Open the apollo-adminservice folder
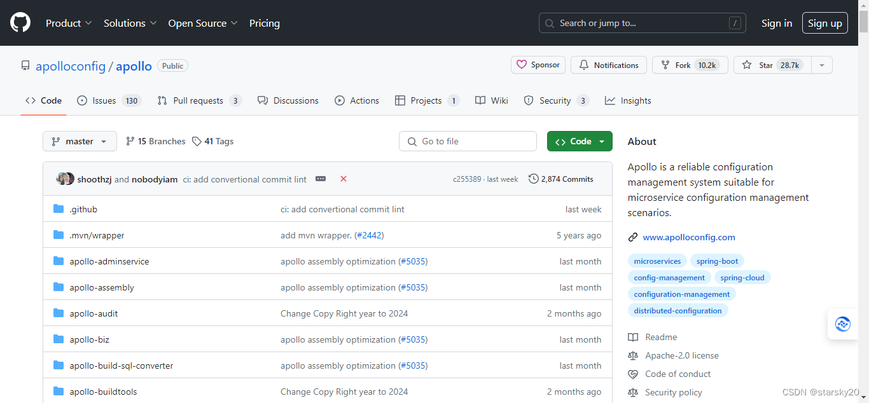Image resolution: width=869 pixels, height=403 pixels. [109, 261]
